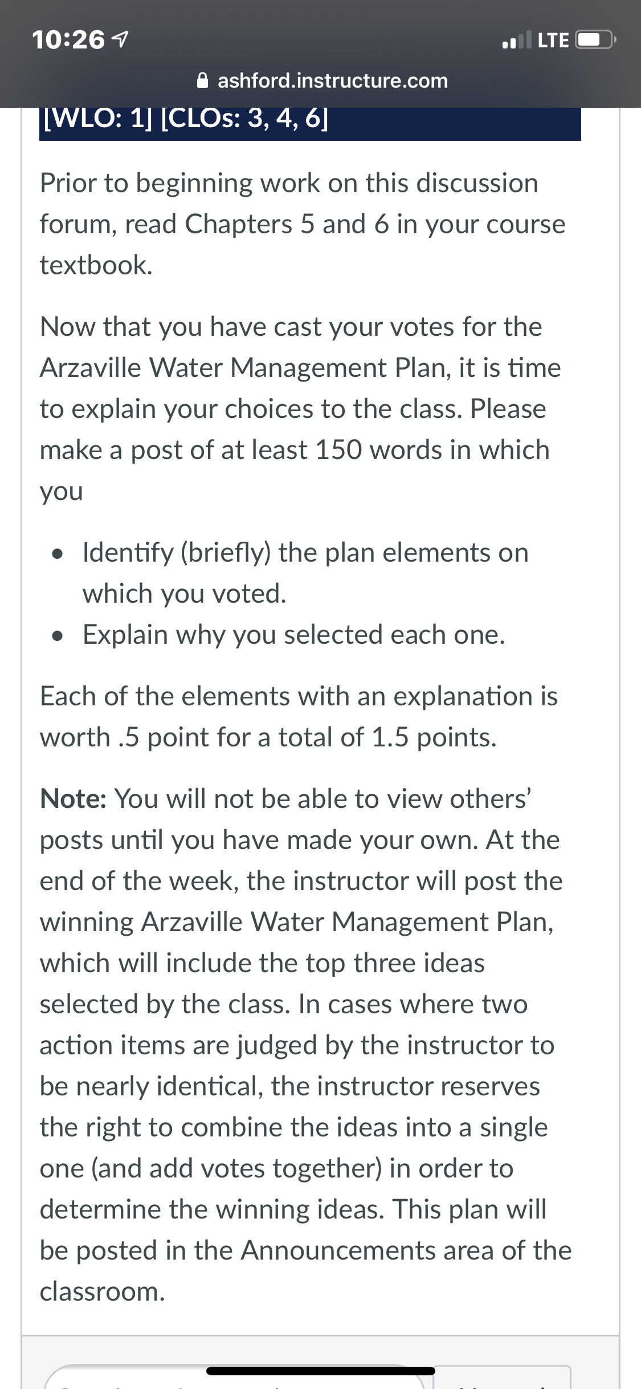Image resolution: width=641 pixels, height=1389 pixels.
Task: Tap 'Prior to beginning work' paragraph
Action: click(303, 224)
